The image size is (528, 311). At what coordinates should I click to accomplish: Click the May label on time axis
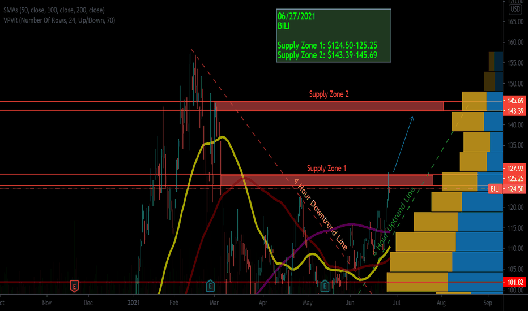308,303
